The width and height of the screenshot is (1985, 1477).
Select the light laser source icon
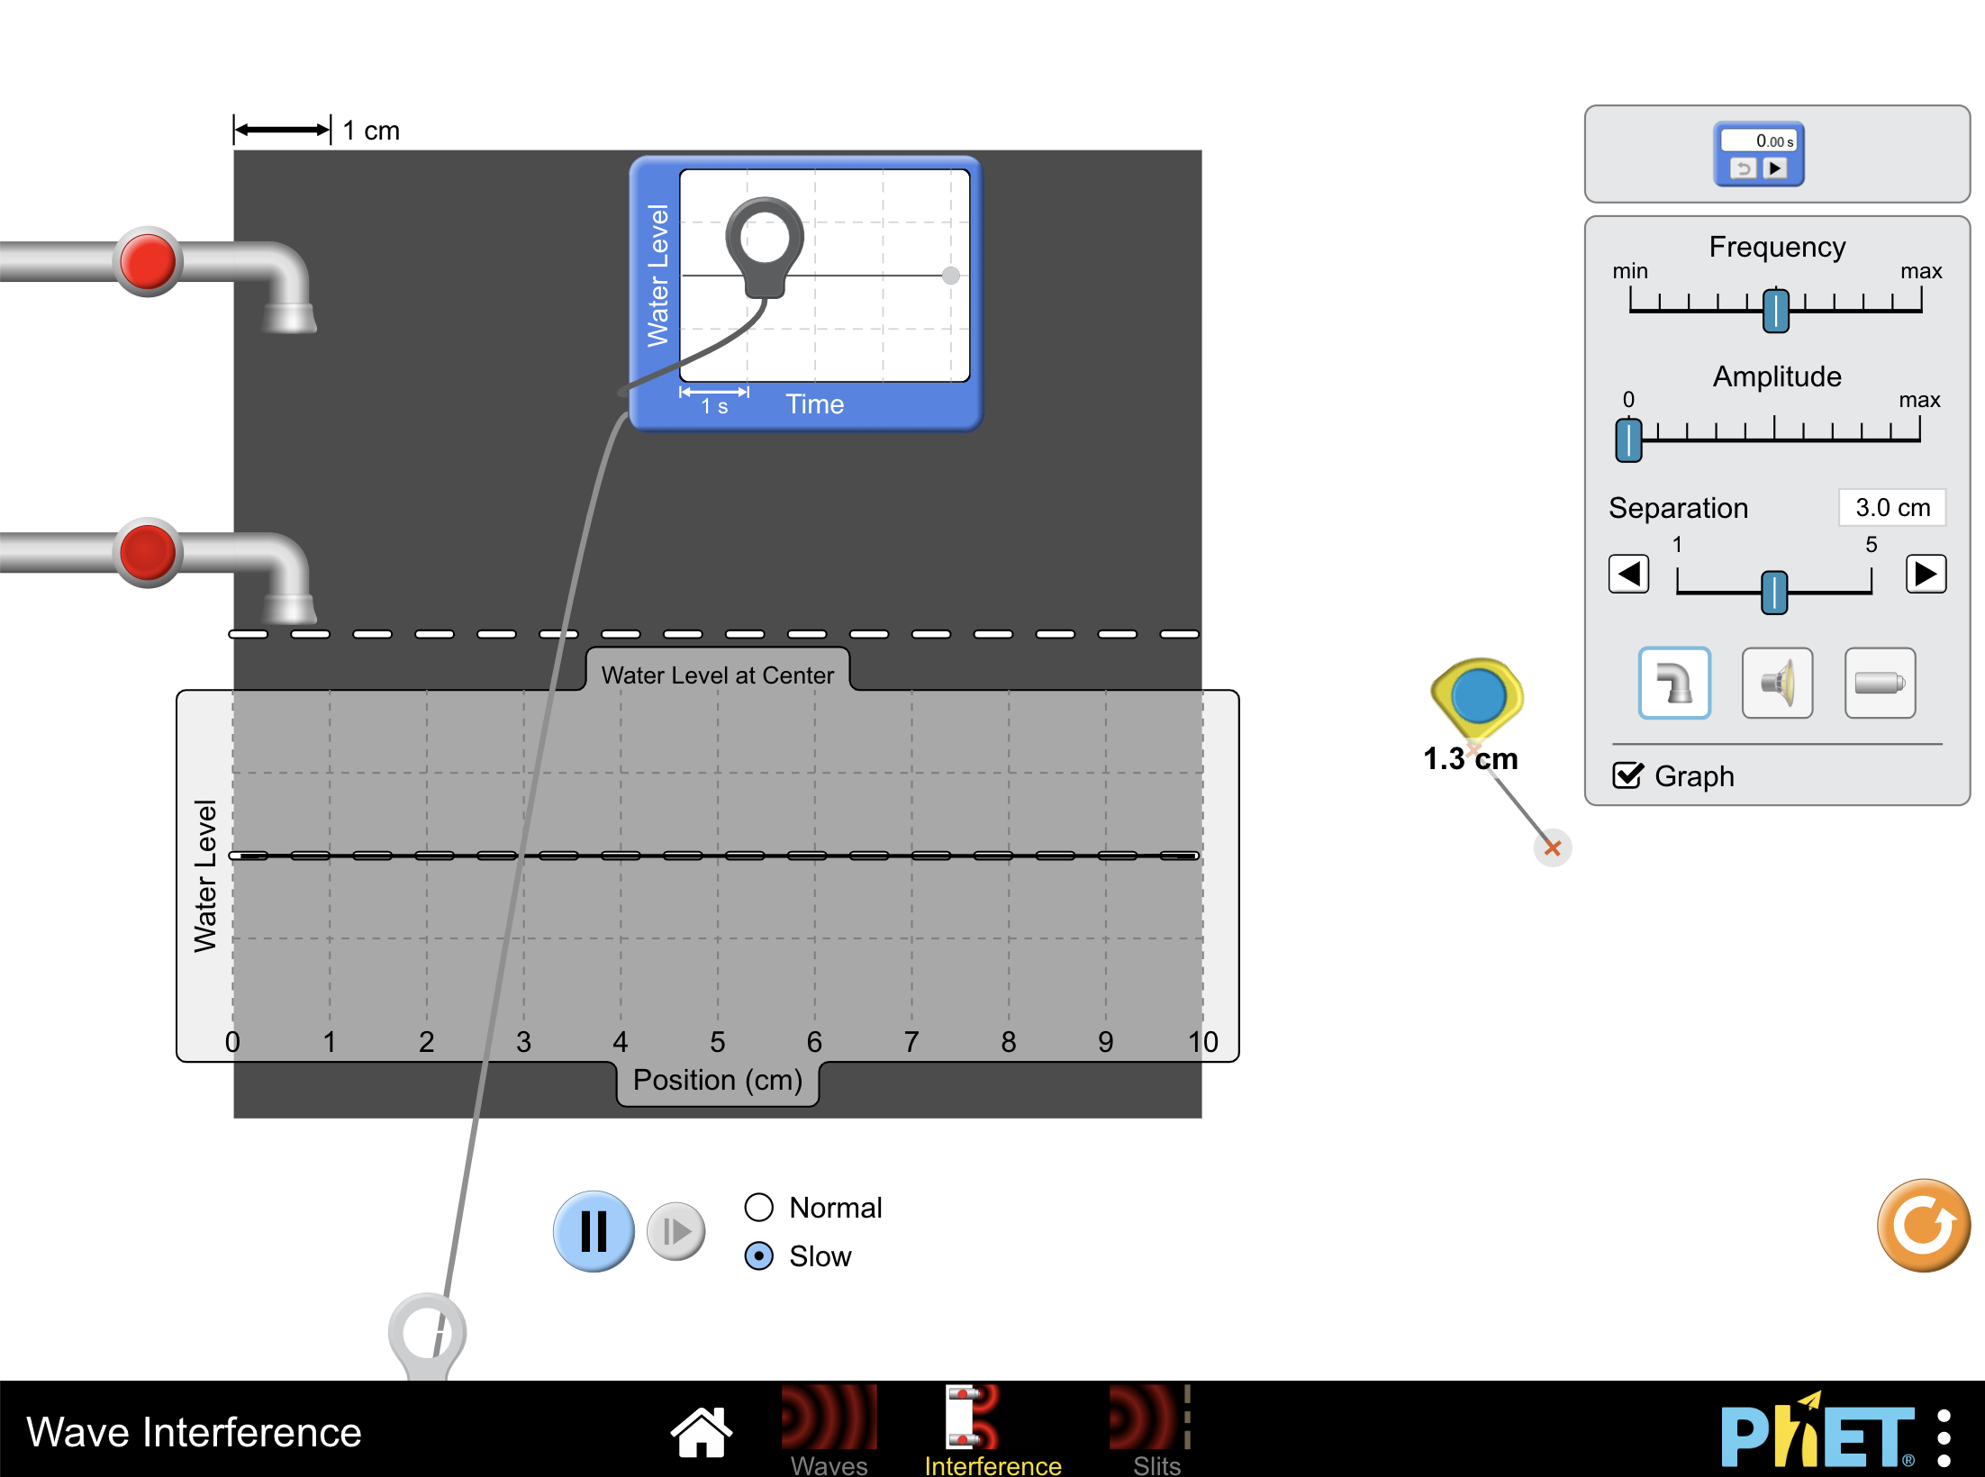click(1880, 683)
